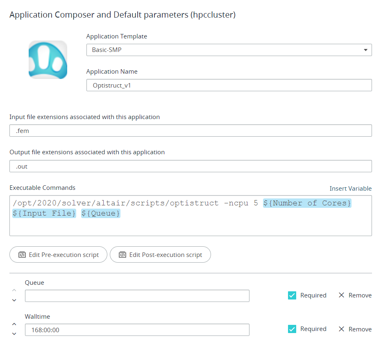Click the Insert Variable link
The width and height of the screenshot is (381, 340).
350,188
